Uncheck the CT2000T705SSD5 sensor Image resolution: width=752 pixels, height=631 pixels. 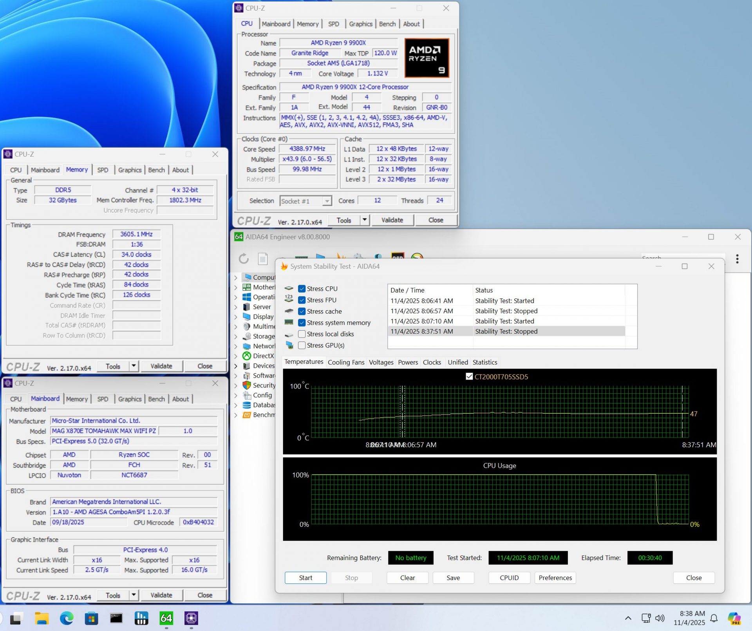point(469,376)
